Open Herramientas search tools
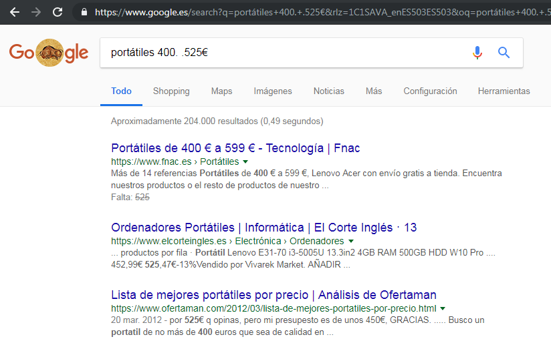The image size is (551, 347). 504,91
